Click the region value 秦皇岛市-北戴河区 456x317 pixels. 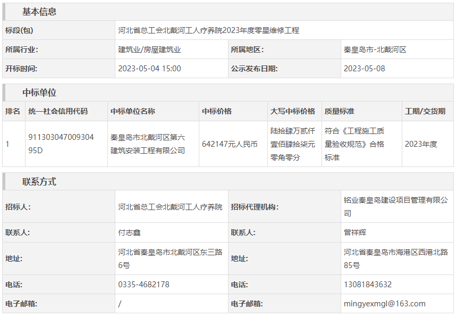375,49
